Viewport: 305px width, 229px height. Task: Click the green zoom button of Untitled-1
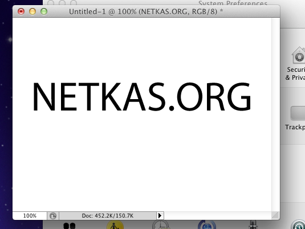pyautogui.click(x=44, y=11)
